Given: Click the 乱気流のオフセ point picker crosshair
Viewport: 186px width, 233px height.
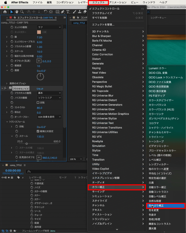Looking at the screenshot, I should [39, 157].
